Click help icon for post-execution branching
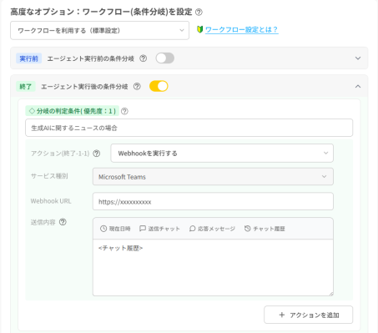Viewport: 378px width, 333px height. (137, 87)
